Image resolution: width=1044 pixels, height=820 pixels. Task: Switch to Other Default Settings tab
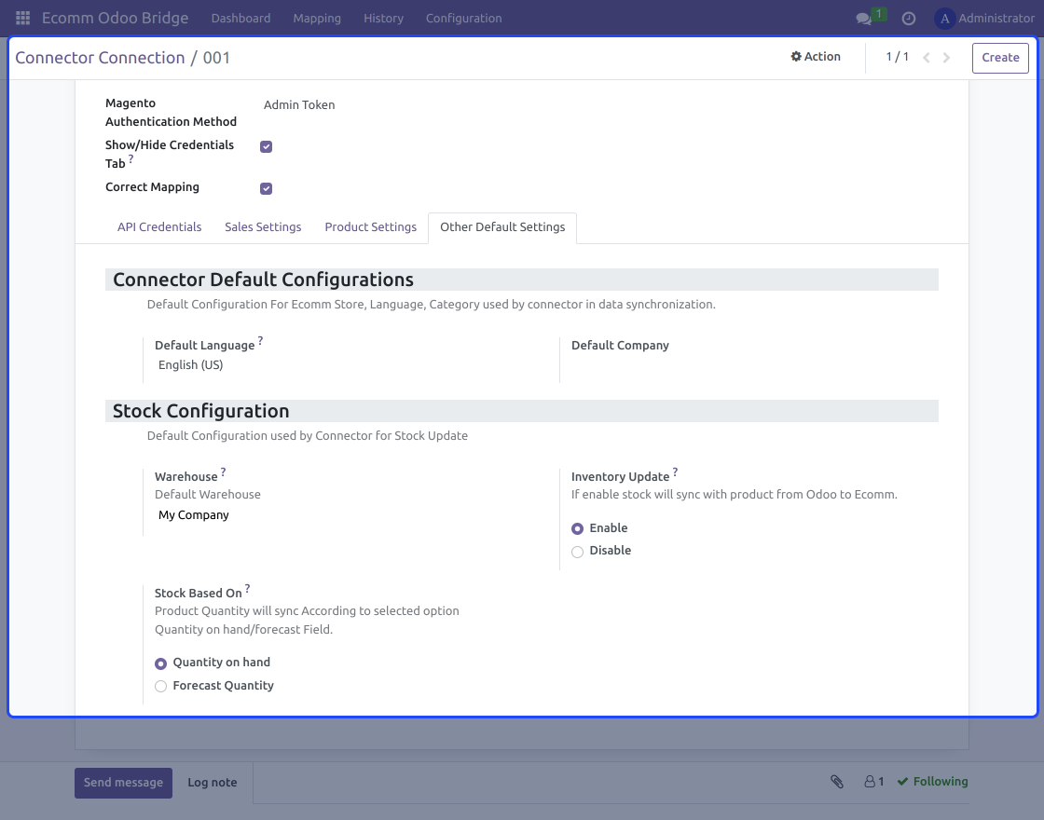(502, 227)
